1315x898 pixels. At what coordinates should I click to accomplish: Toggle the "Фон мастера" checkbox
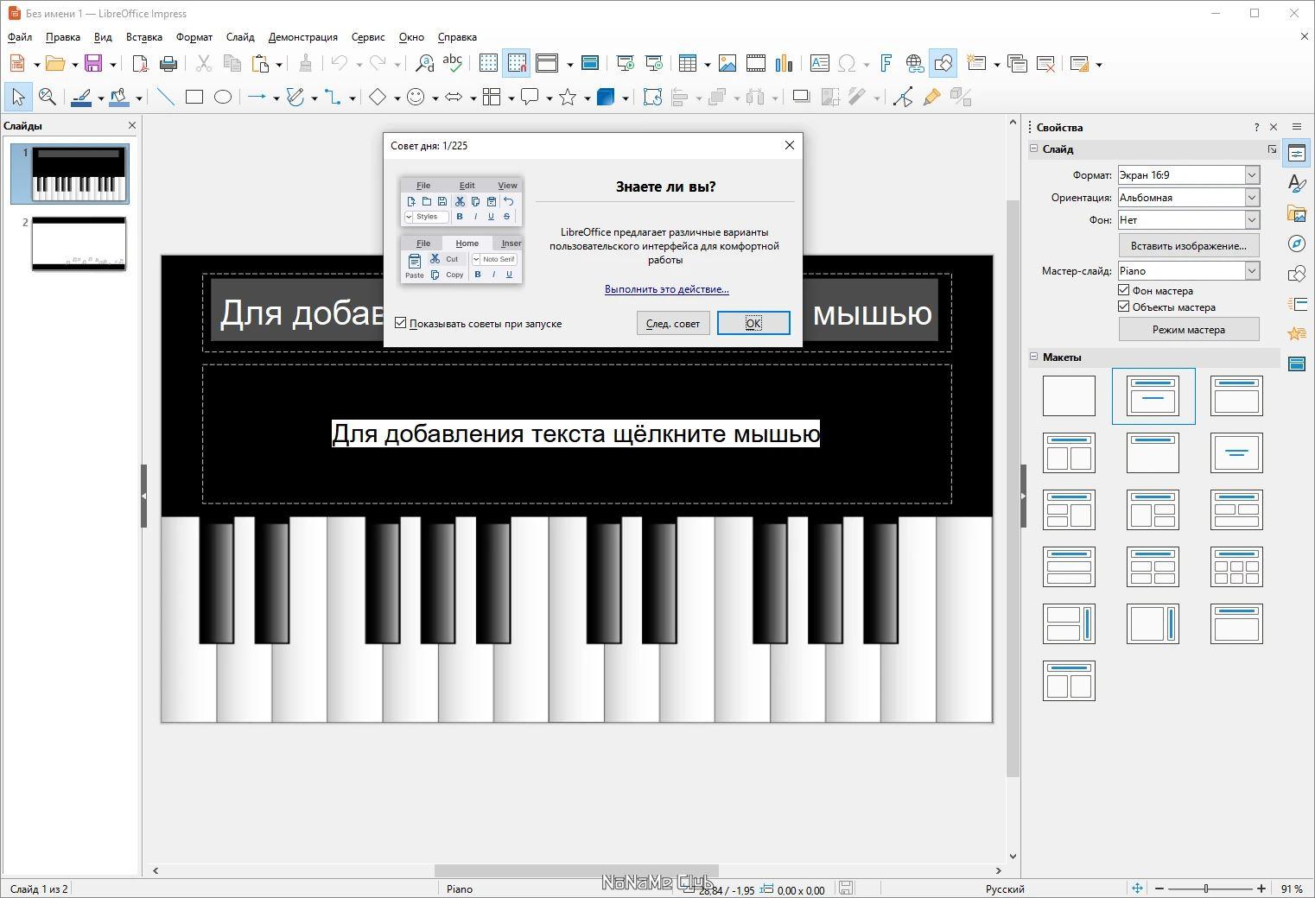coord(1124,290)
